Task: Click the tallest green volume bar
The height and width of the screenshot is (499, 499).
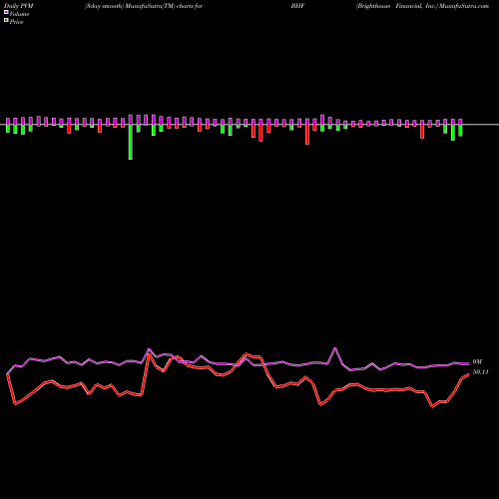Action: pyautogui.click(x=131, y=142)
